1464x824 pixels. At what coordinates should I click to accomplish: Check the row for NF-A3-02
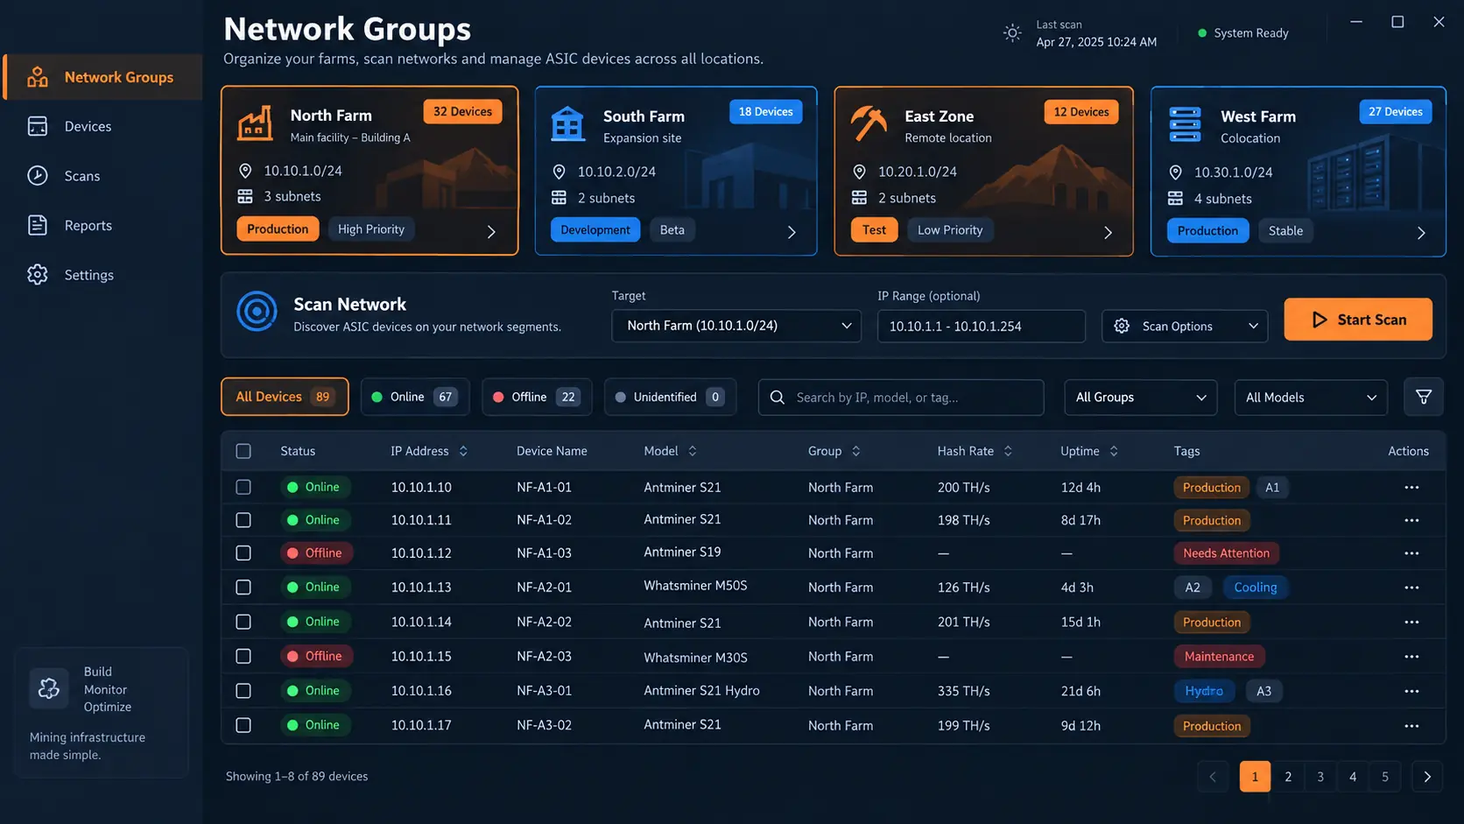click(243, 725)
